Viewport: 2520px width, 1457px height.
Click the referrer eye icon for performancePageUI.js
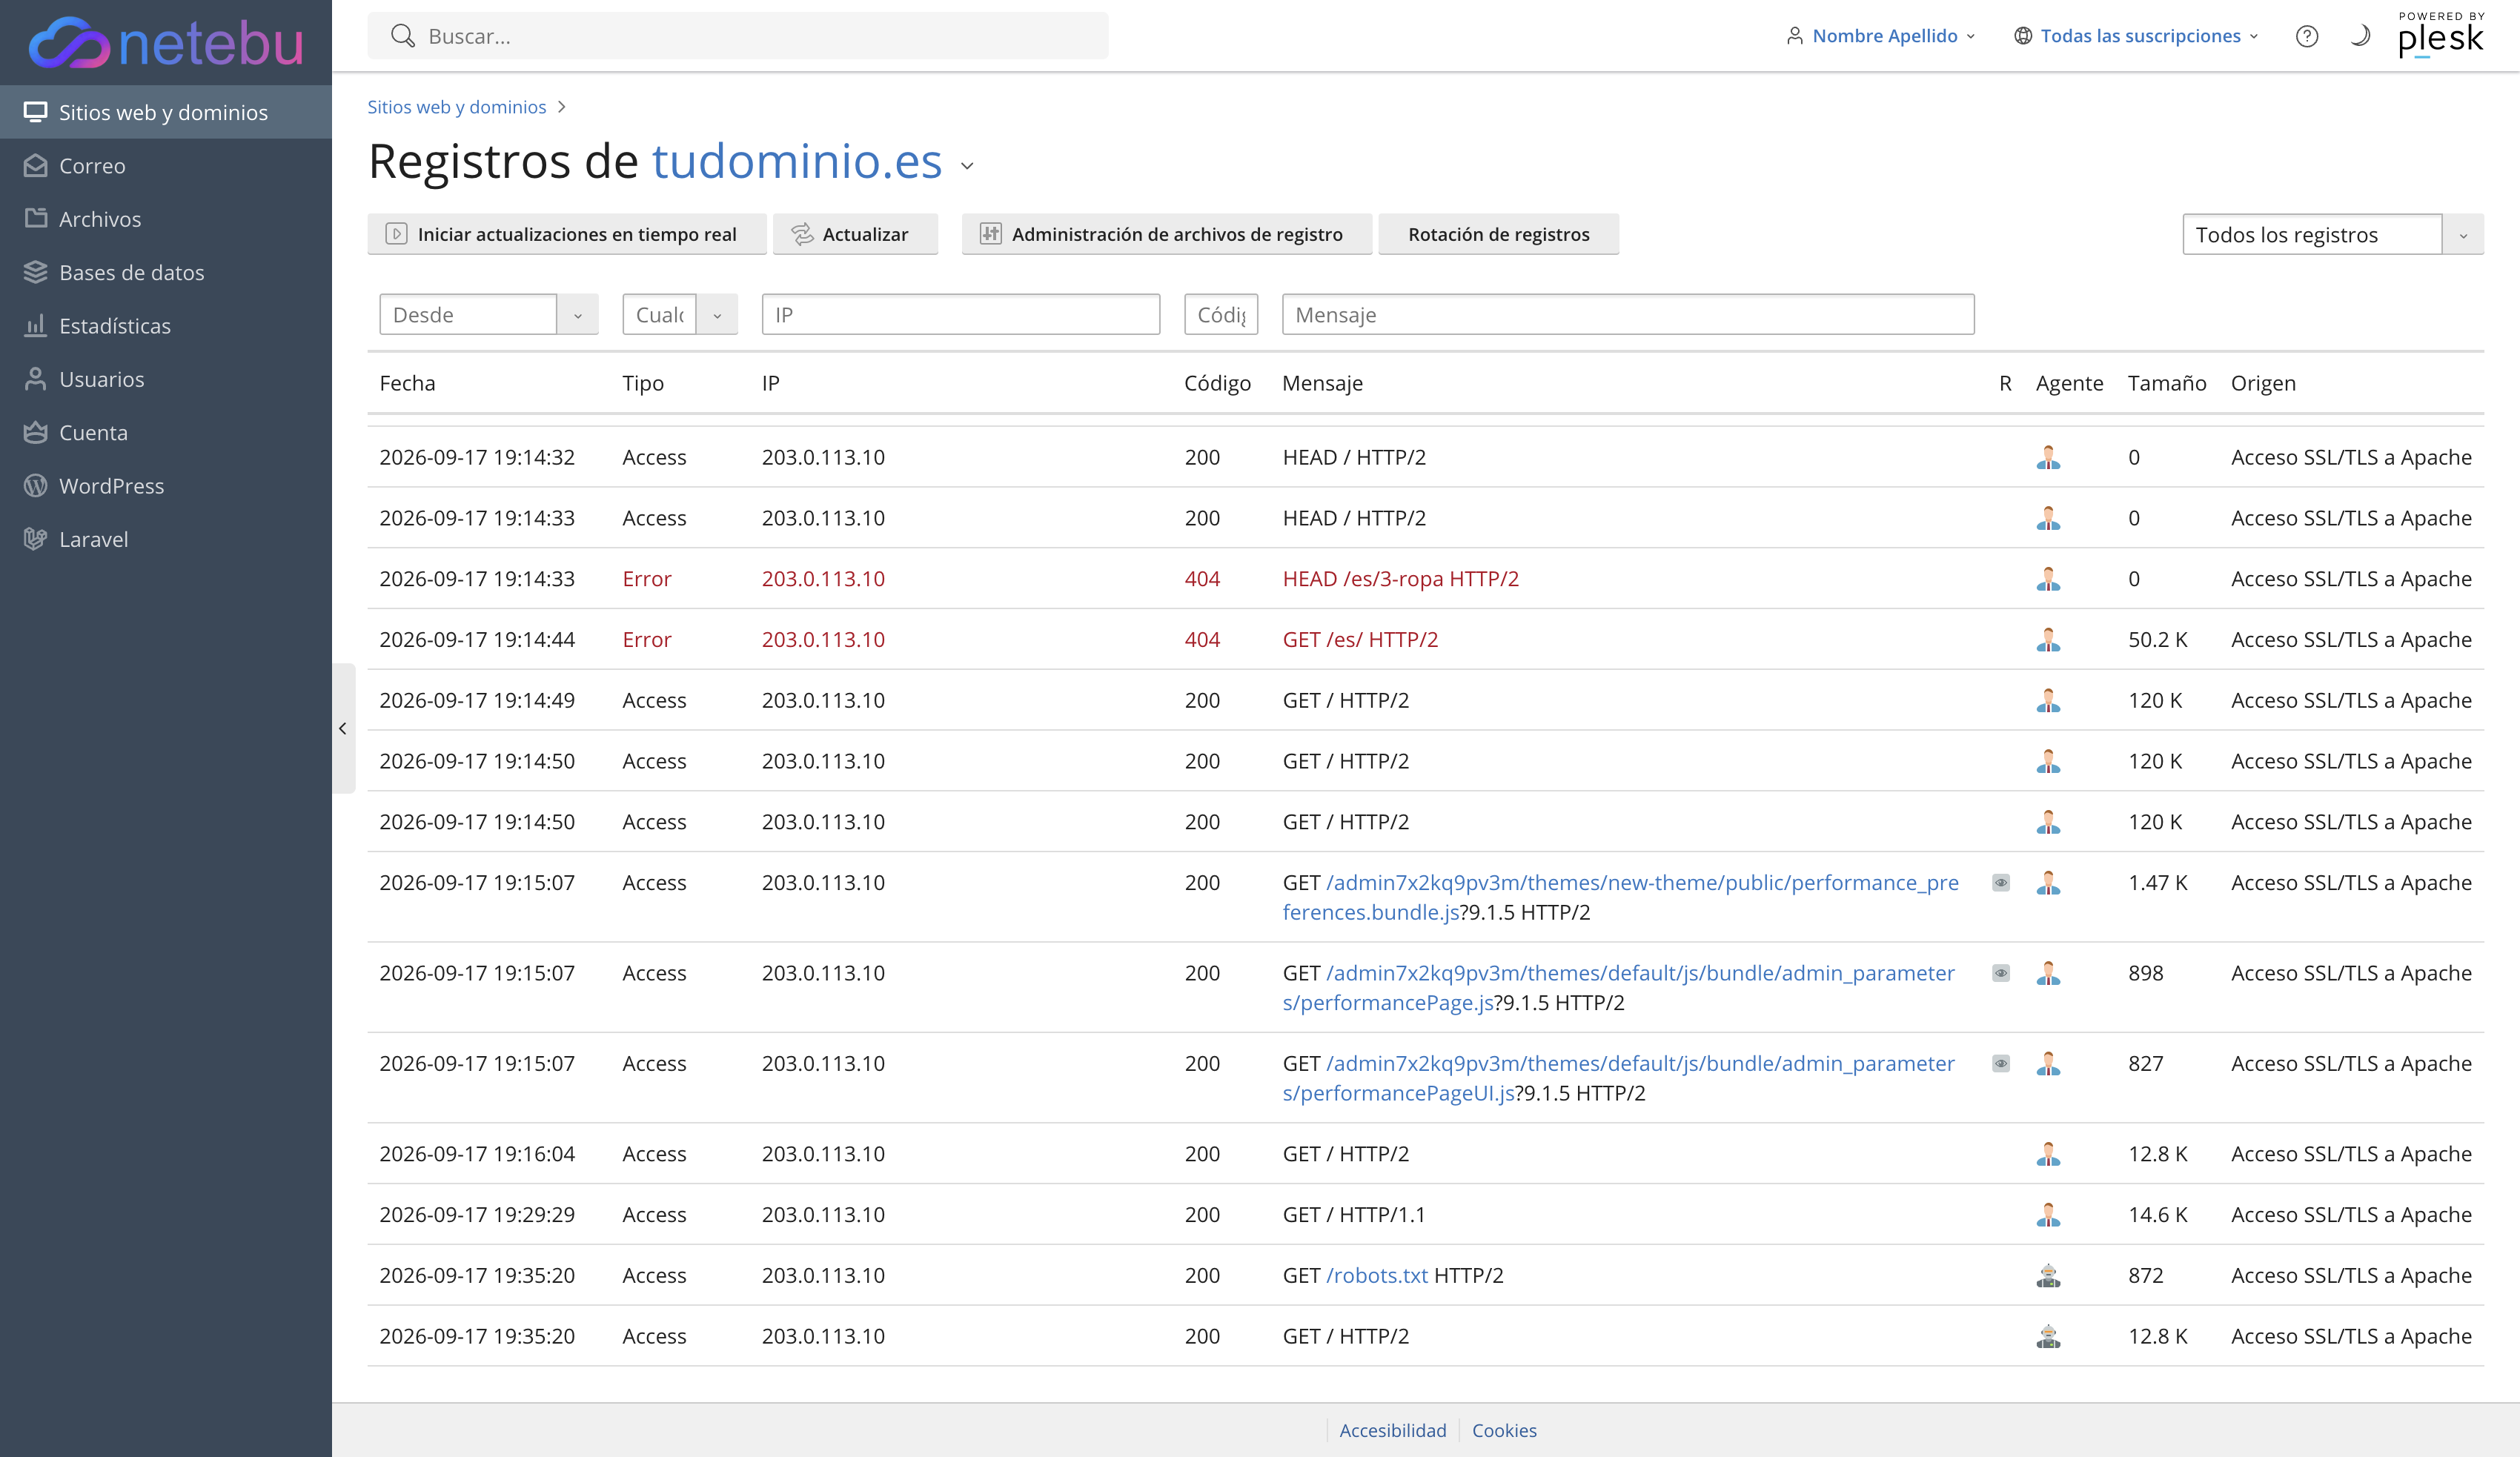click(x=2001, y=1064)
